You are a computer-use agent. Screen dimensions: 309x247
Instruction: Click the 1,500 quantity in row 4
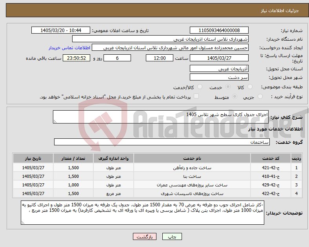73,193
